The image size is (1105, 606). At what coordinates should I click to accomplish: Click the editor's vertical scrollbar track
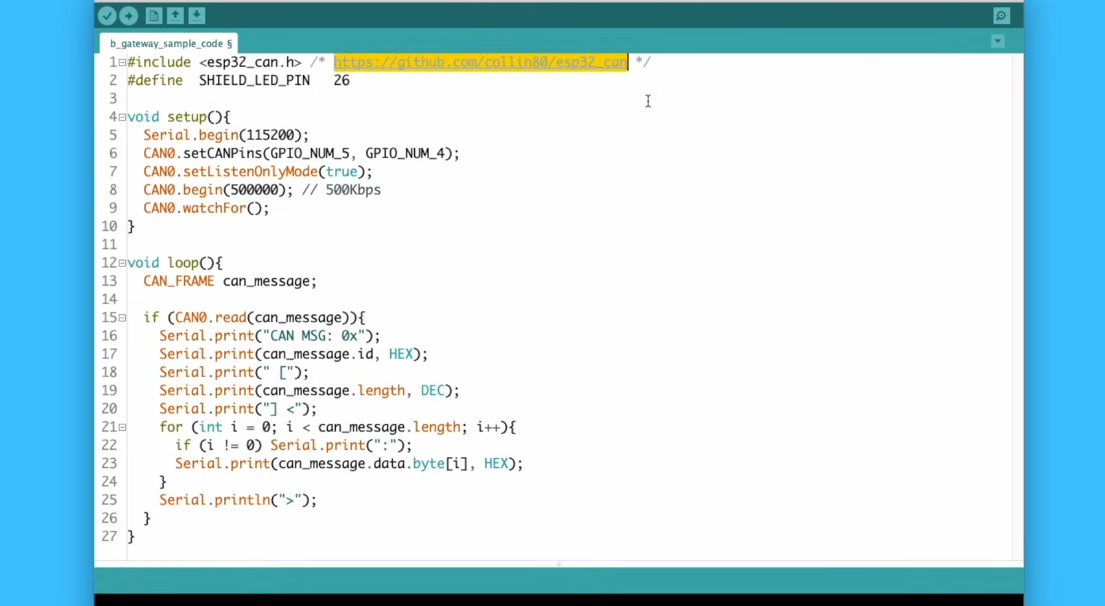[x=1018, y=305]
